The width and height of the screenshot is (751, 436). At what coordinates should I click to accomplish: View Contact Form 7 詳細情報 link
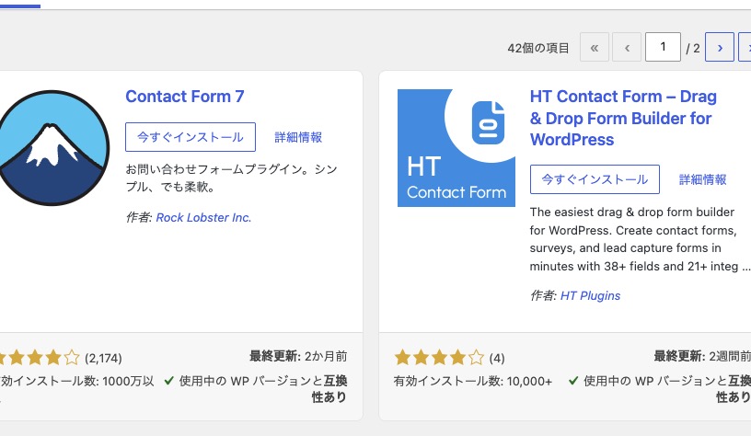tap(298, 137)
